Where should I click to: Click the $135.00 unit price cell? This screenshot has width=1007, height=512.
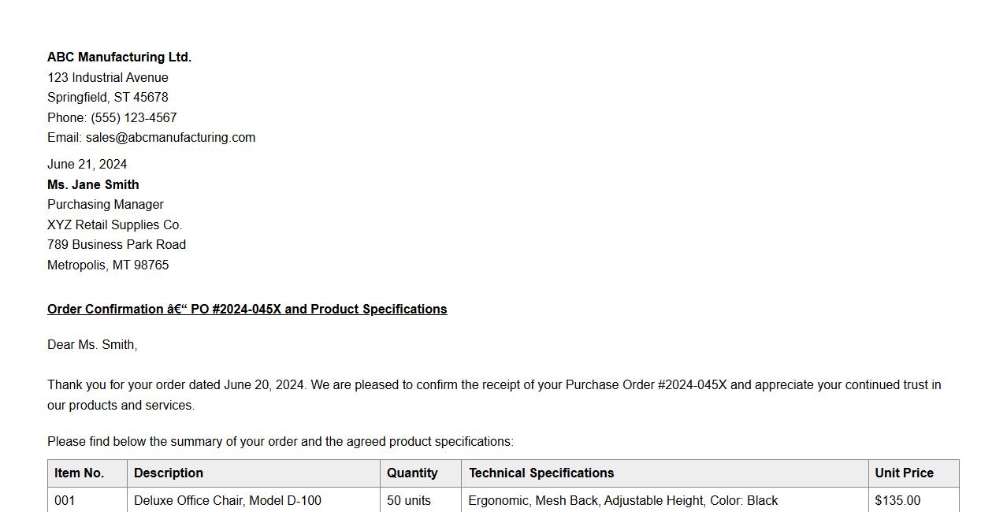pos(897,501)
